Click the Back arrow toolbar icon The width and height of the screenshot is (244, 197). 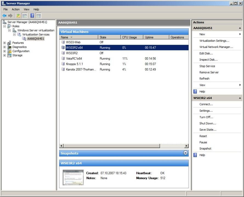point(4,16)
